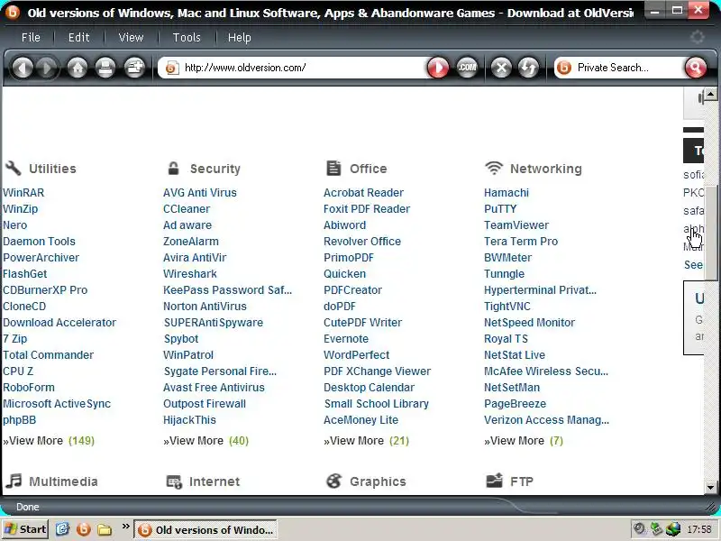This screenshot has width=721, height=541.
Task: Click the Security padlock icon
Action: pos(173,169)
